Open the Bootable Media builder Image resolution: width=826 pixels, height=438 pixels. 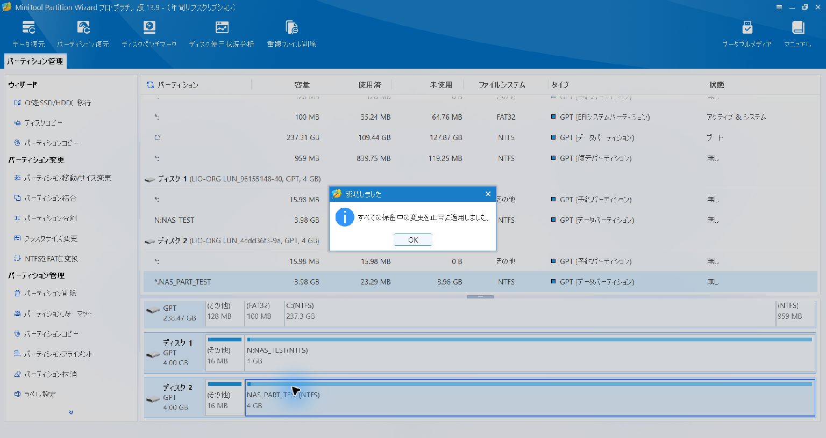click(747, 34)
